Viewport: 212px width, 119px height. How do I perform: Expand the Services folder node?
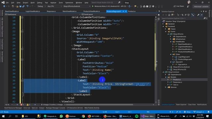pos(166,87)
